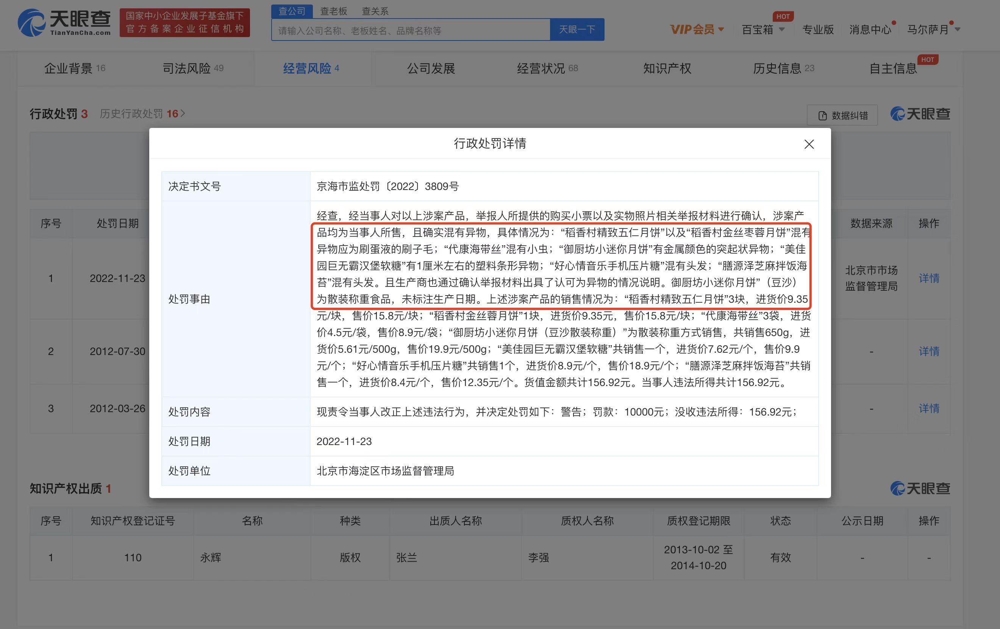
Task: Click the 版权 type cell
Action: (x=350, y=557)
